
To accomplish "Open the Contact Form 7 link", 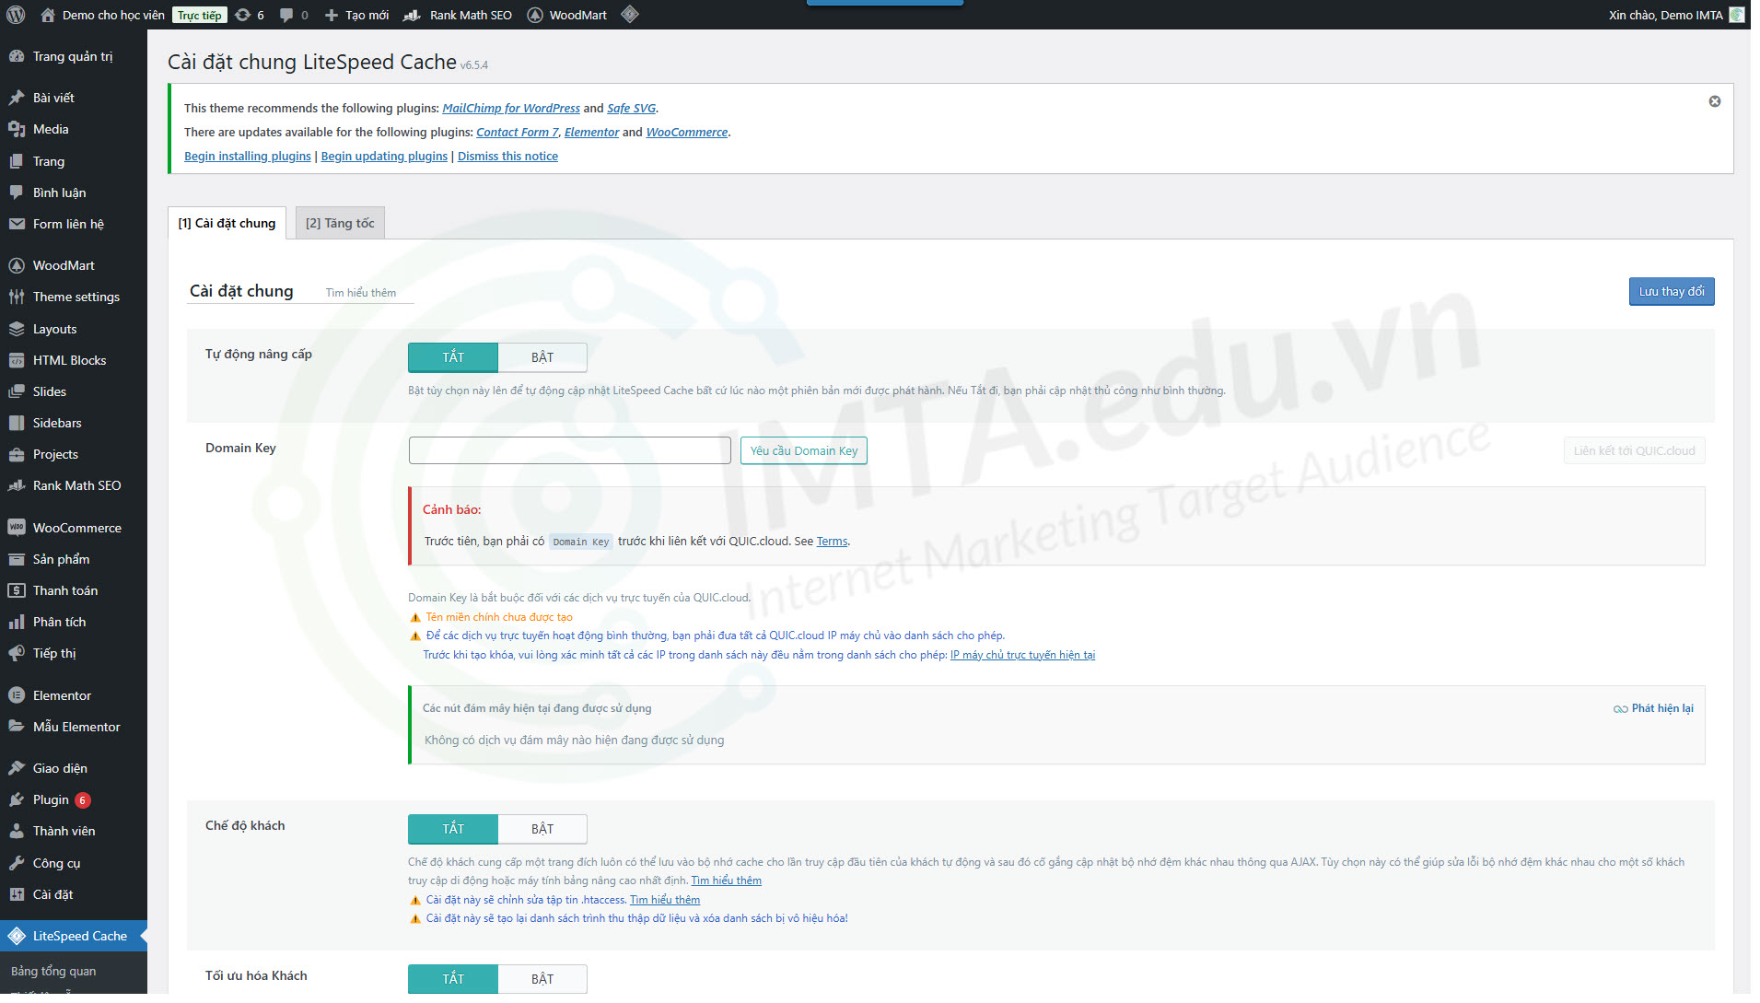I will pos(518,132).
